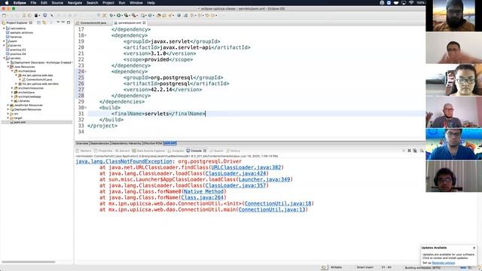This screenshot has width=482, height=271.
Task: Open the File menu
Action: 33,3
